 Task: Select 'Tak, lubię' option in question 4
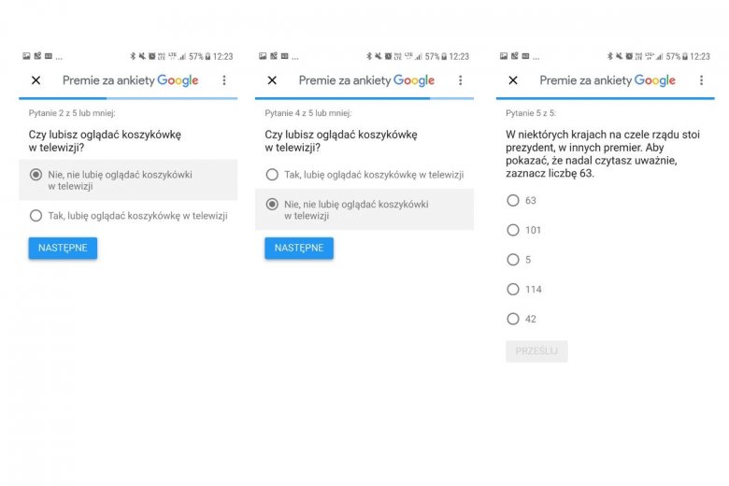point(272,175)
